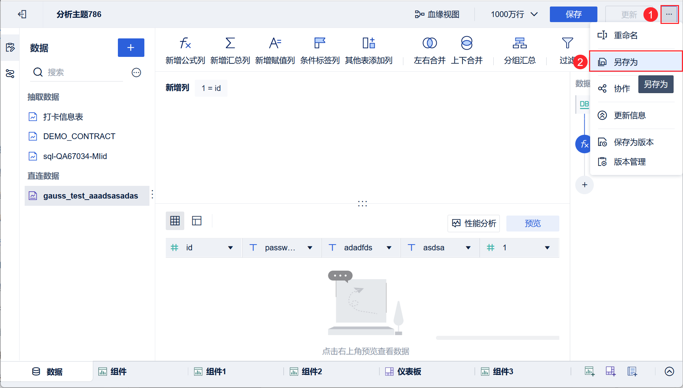Viewport: 683px width, 388px height.
Task: Click the '1 = id' formula chip
Action: click(211, 88)
